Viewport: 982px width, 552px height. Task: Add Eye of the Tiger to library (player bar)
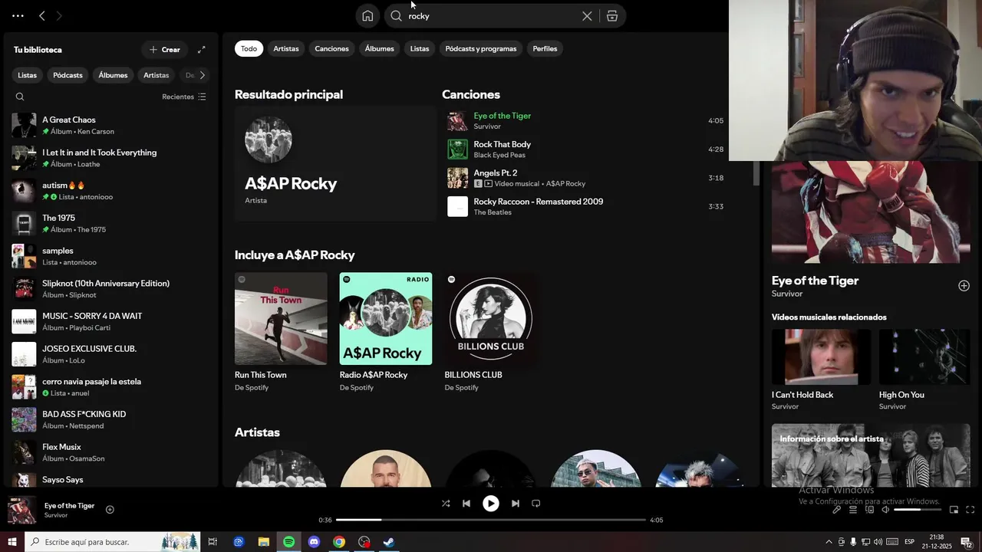click(x=110, y=510)
